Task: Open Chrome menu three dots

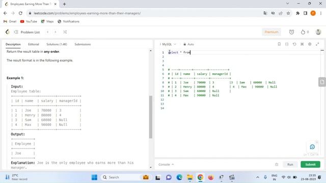Action: tap(321, 13)
